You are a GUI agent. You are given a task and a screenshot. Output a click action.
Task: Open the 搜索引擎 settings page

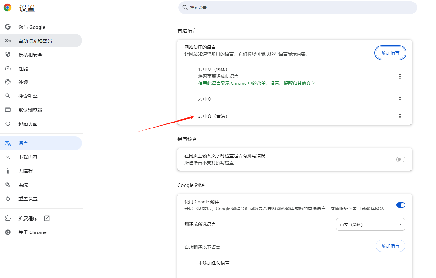click(28, 96)
